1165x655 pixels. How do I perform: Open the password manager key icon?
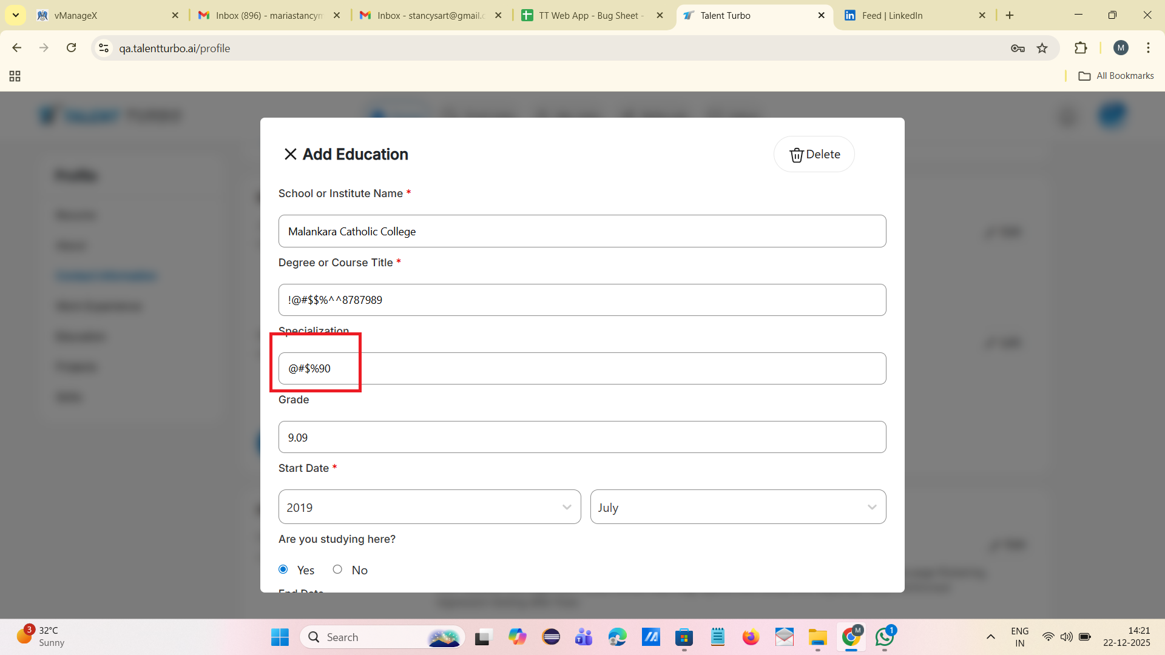(x=1018, y=49)
